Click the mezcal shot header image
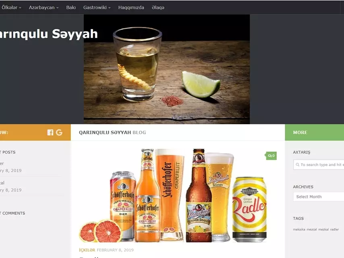The image size is (344, 258). 167,69
